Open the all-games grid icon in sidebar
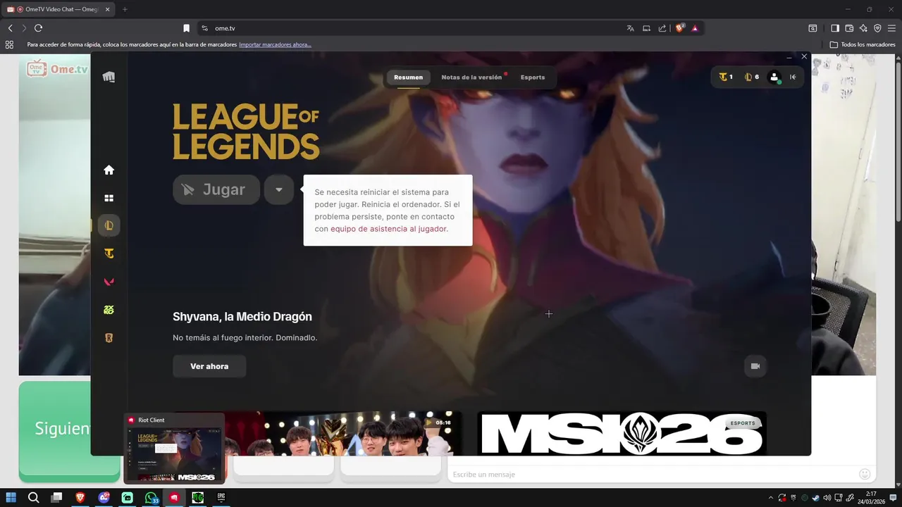Viewport: 902px width, 507px height. click(109, 199)
